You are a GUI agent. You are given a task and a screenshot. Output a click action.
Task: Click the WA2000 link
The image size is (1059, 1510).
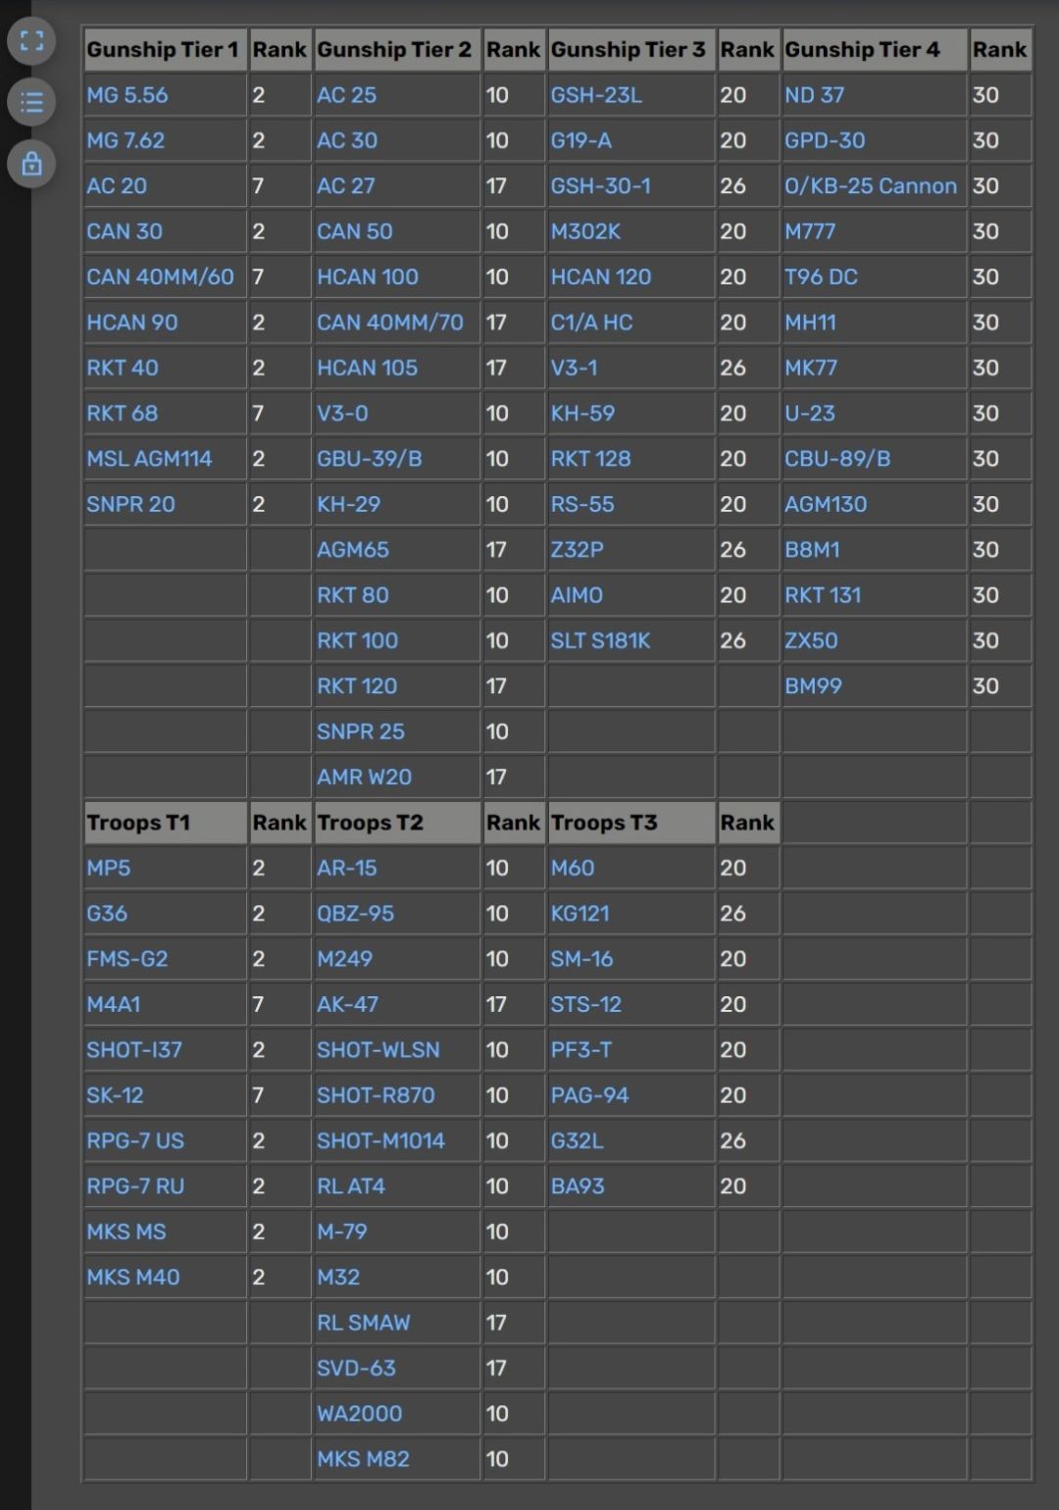coord(359,1414)
